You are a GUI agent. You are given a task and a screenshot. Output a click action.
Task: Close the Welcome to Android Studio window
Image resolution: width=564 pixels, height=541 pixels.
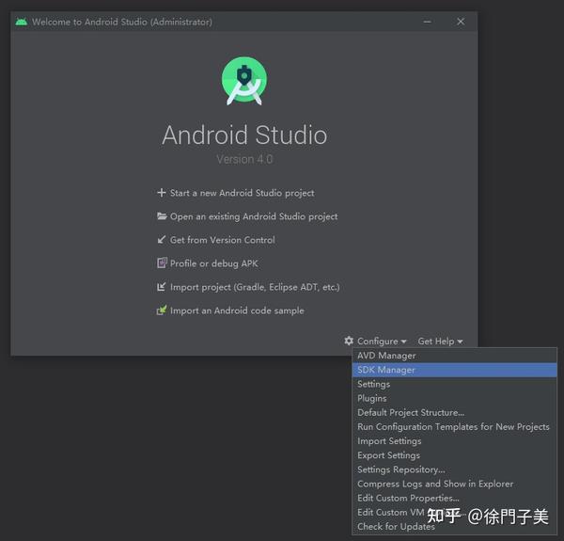click(x=461, y=22)
